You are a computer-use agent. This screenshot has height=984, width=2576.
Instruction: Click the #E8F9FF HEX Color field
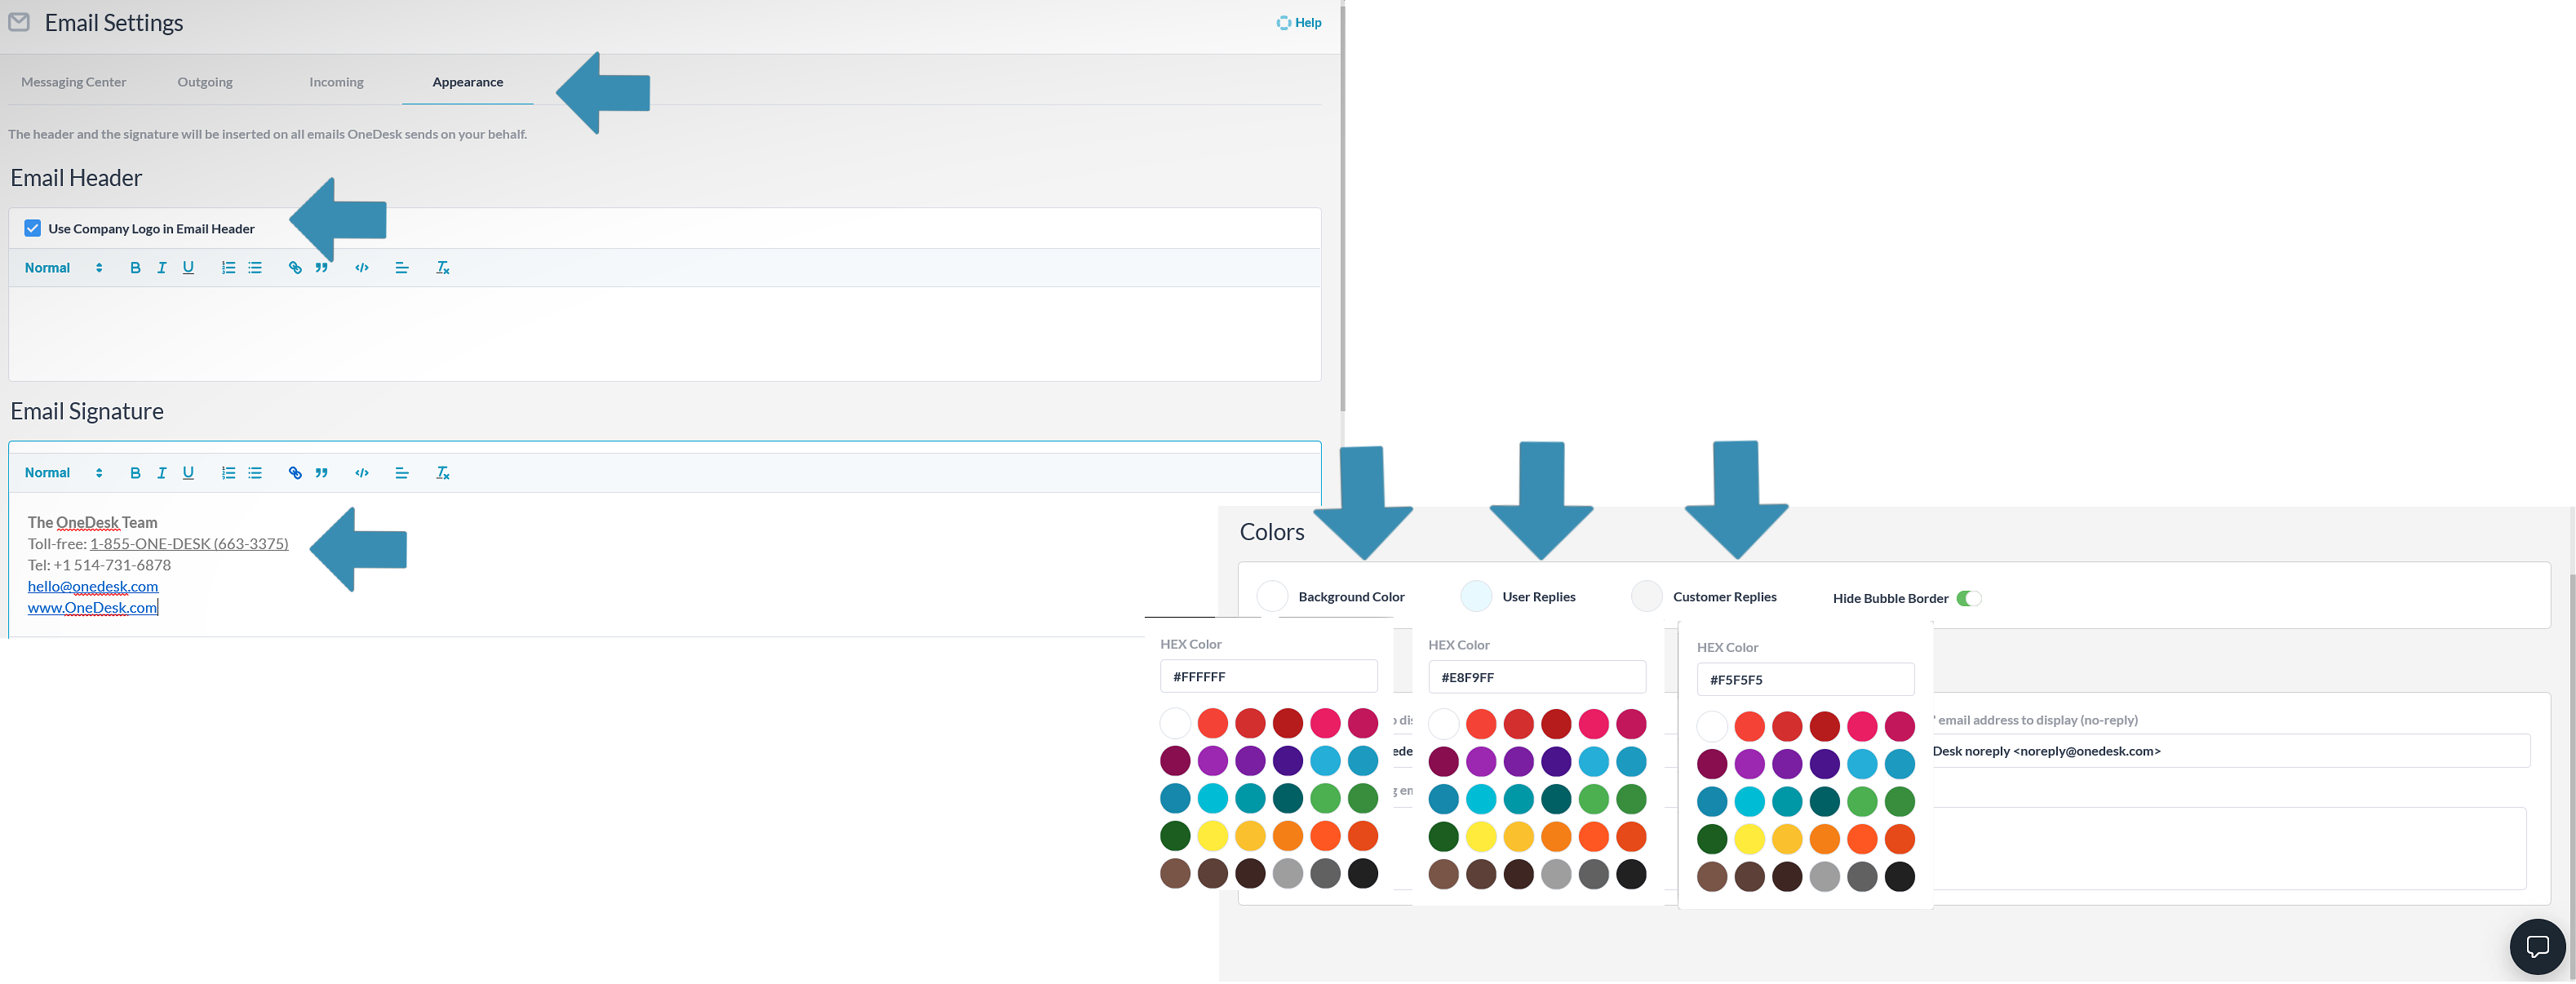(1536, 678)
